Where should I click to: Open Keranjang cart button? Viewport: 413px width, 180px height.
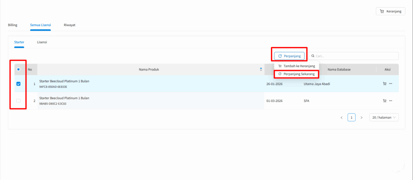pyautogui.click(x=390, y=12)
